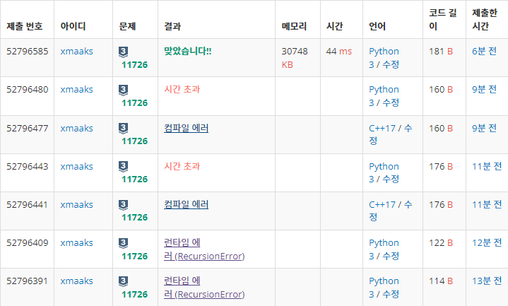Viewport: 508px width, 306px height.
Task: Open problem 11726 link in row 52796391
Action: tap(134, 295)
